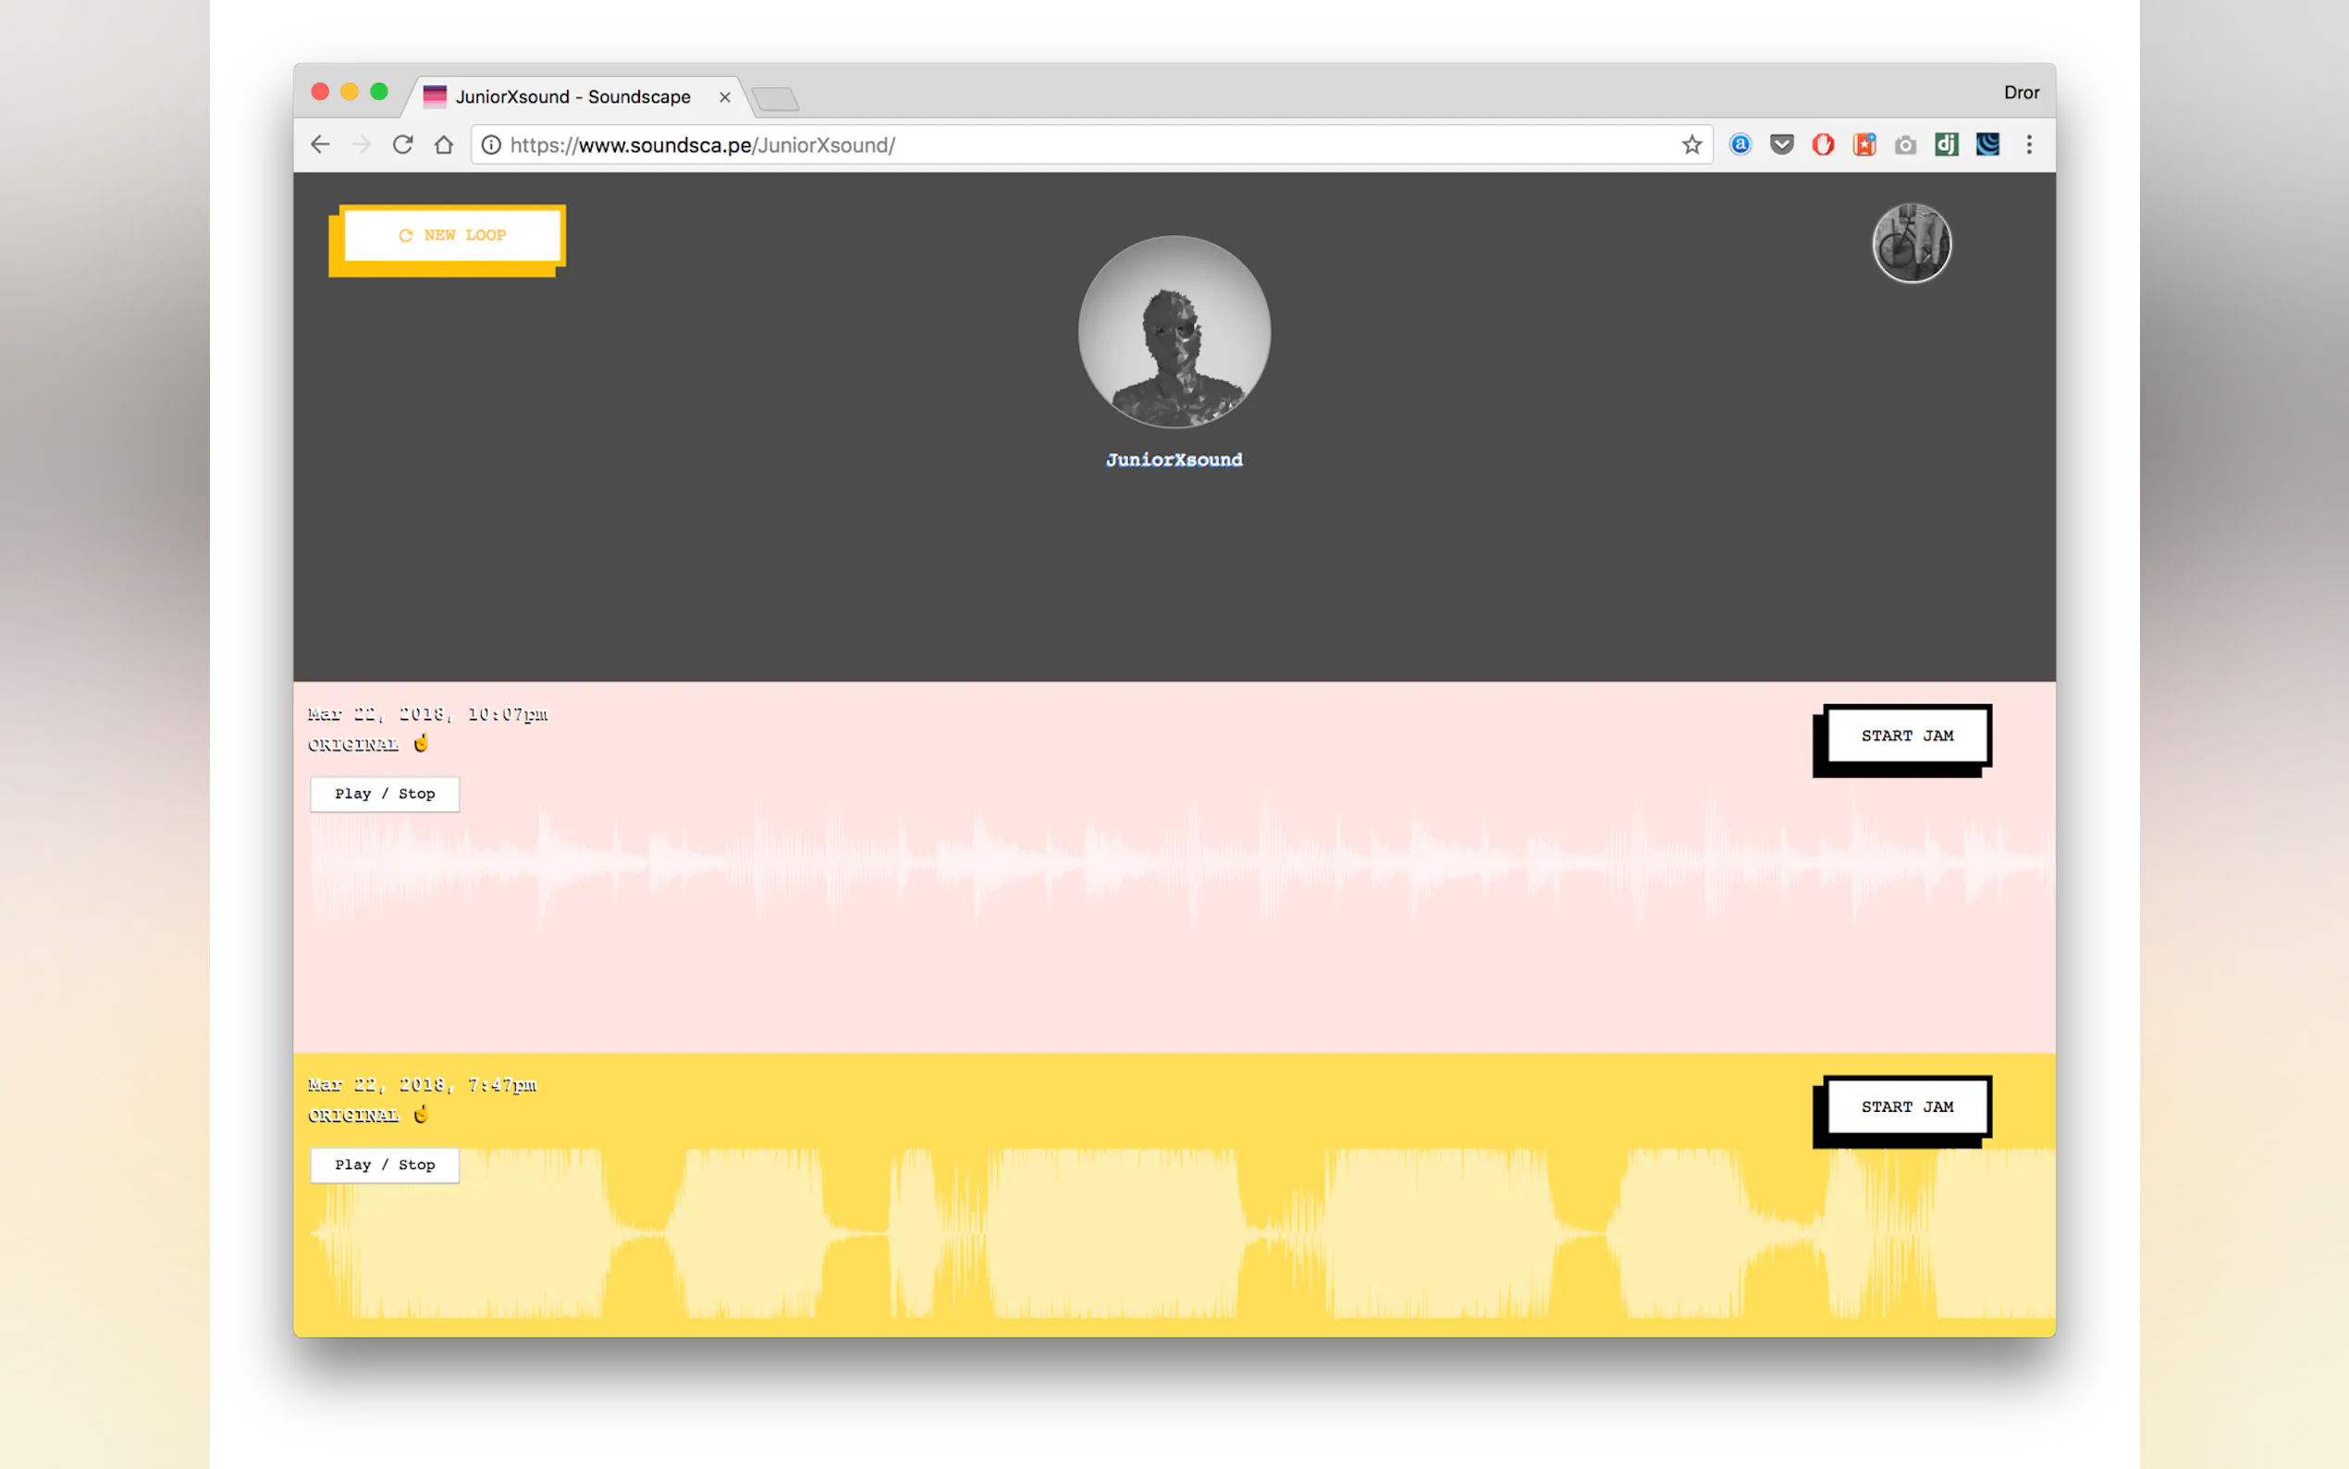The image size is (2349, 1469).
Task: Click the red Opera-style extension icon
Action: click(x=1823, y=144)
